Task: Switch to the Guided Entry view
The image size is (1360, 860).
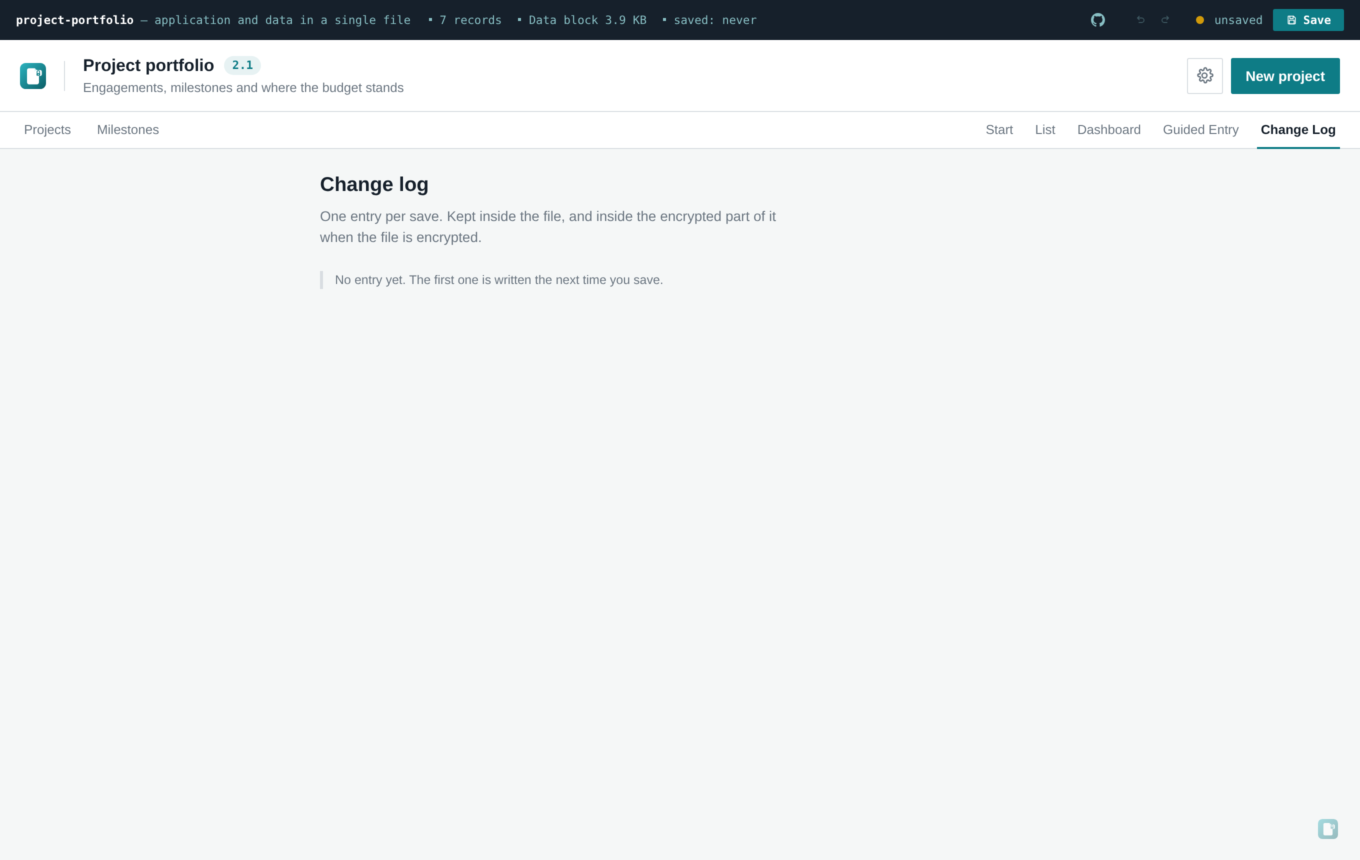Action: point(1200,130)
